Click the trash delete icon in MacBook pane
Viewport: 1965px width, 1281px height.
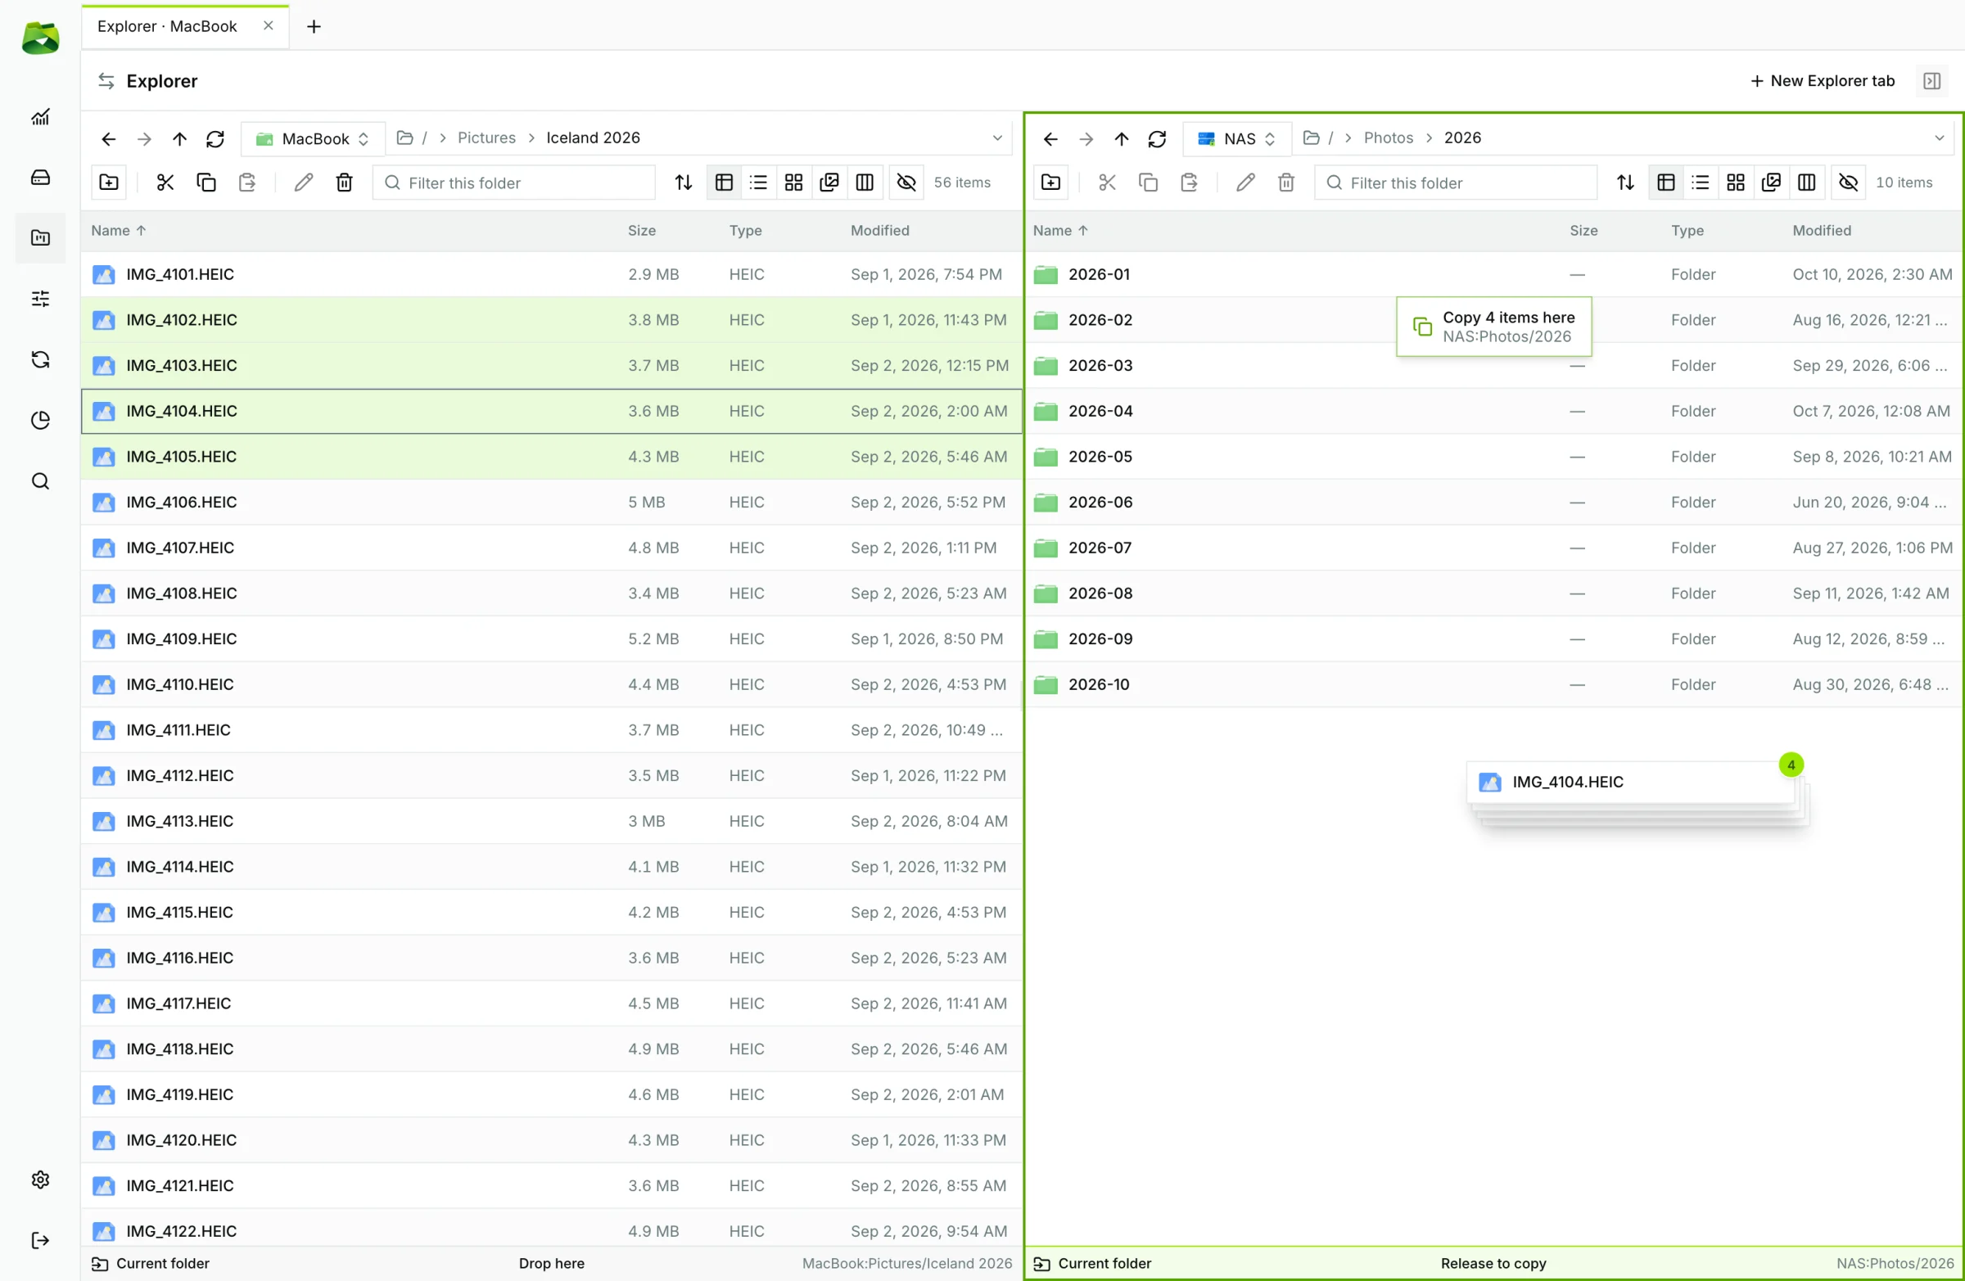[x=345, y=183]
